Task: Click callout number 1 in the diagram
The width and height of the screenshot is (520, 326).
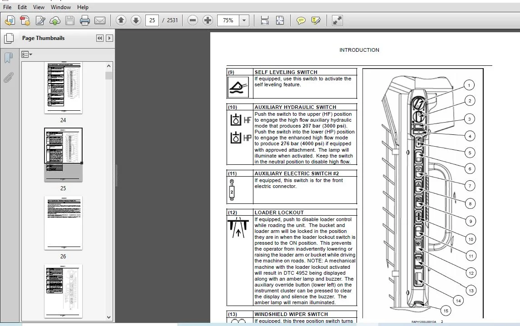Action: (469, 85)
